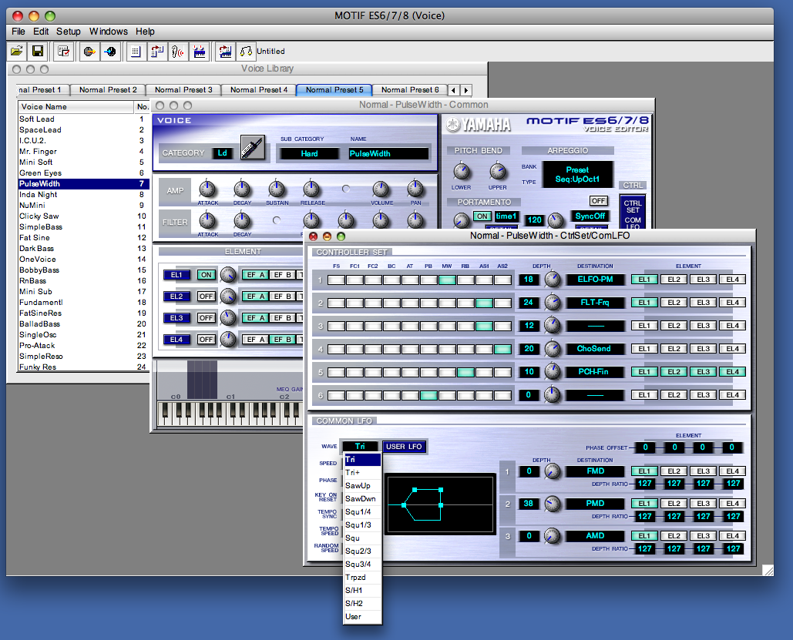Click the Preset Seq:UpOct1 arpeggio type display

(577, 174)
